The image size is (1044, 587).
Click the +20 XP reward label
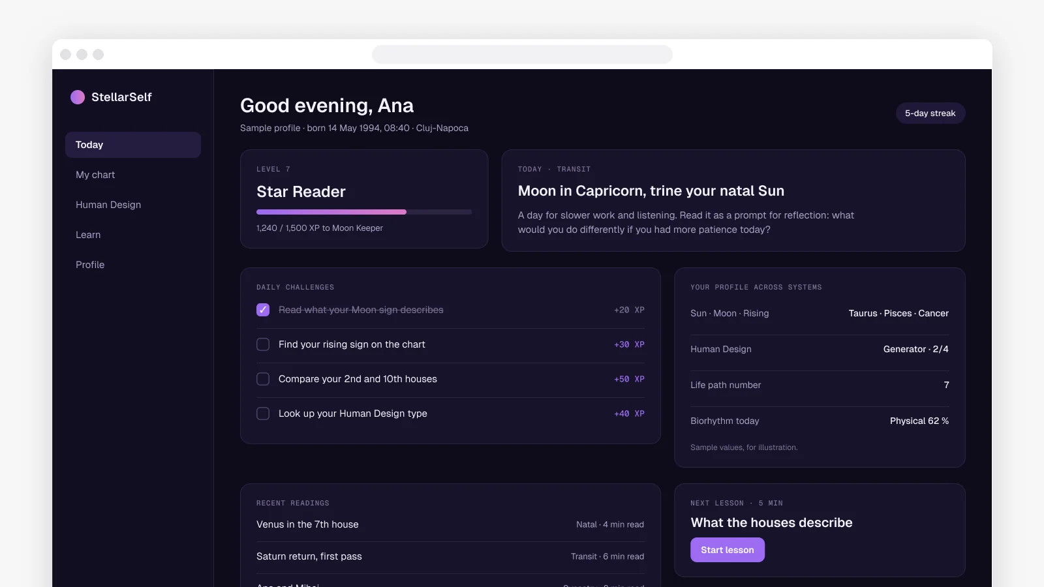coord(629,310)
